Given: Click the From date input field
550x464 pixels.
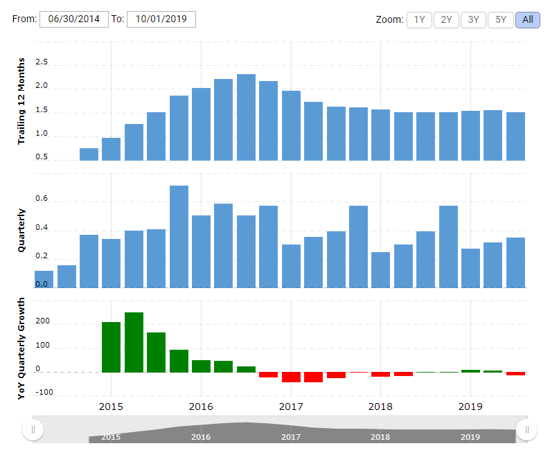Looking at the screenshot, I should click(x=74, y=19).
